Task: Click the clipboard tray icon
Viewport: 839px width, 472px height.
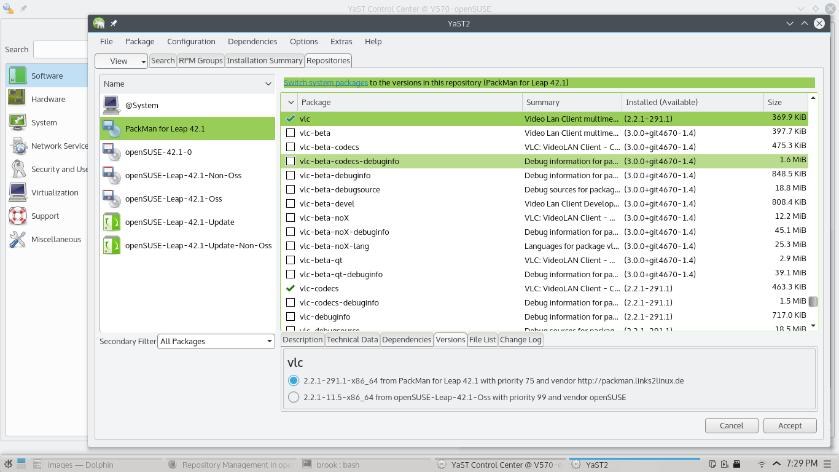Action: tap(712, 465)
